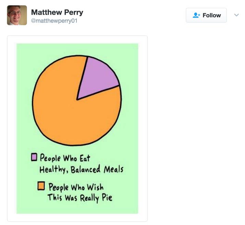Select the purple legend square
245x225 pixels.
pyautogui.click(x=34, y=157)
